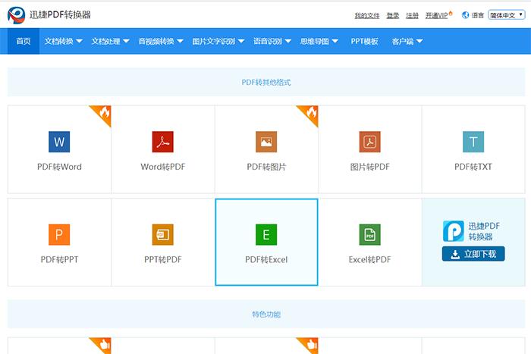This screenshot has height=354, width=531.
Task: Select the red Acrobat icon for Word转PDF
Action: coord(163,142)
